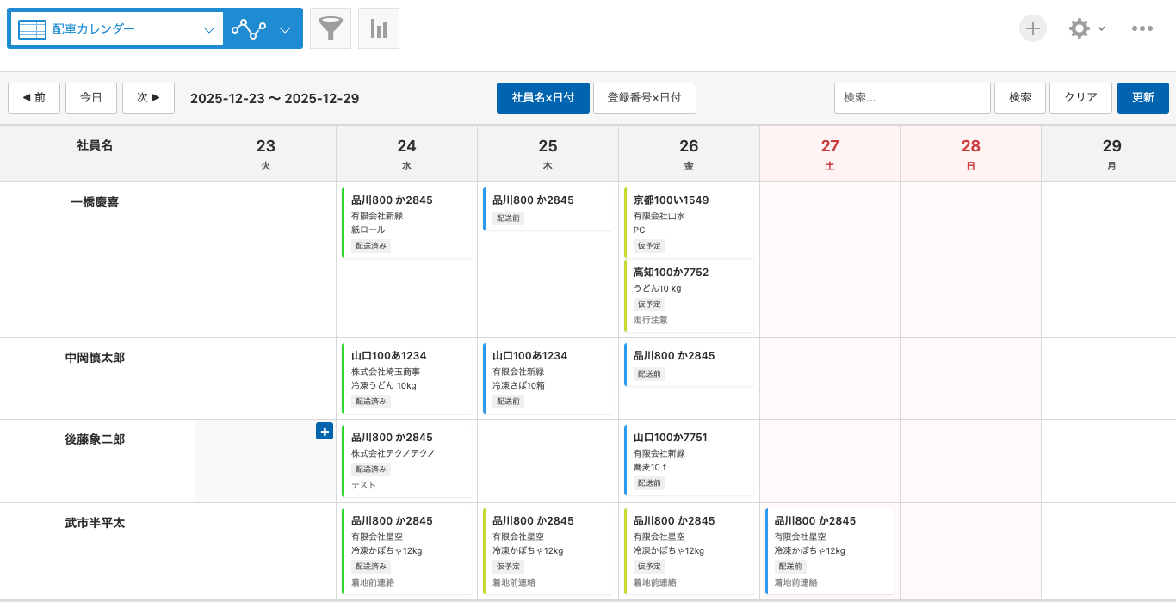Open the three-dot options menu
The width and height of the screenshot is (1176, 602).
1142,28
